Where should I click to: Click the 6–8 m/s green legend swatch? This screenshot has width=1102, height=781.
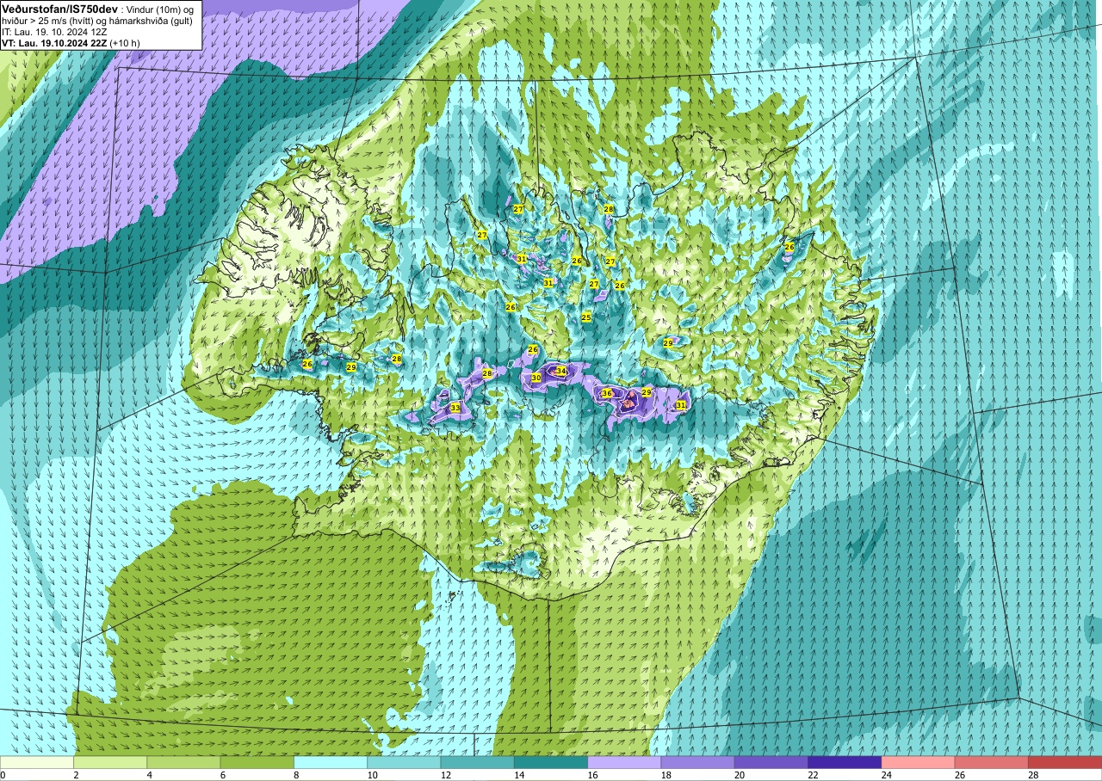(x=257, y=762)
